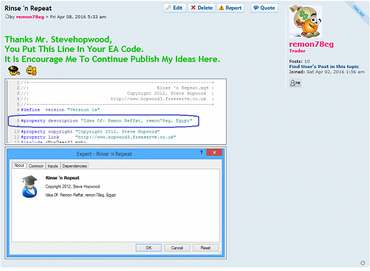Click Reset in the Expert dialog

tap(205, 248)
